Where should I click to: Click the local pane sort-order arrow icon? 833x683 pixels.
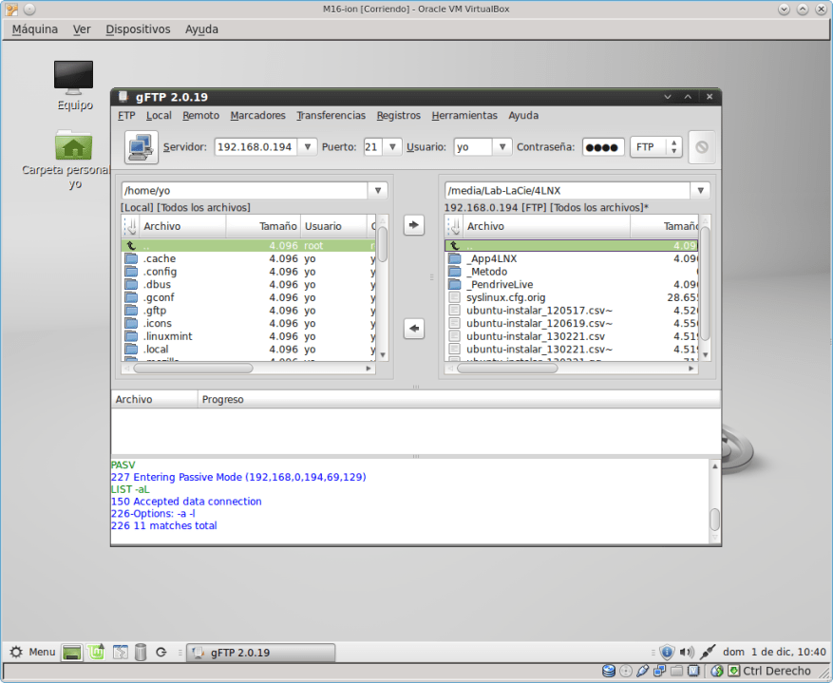(x=130, y=226)
